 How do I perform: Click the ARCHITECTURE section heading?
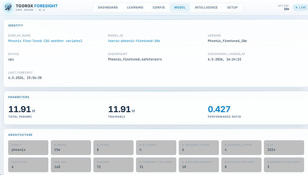20,135
